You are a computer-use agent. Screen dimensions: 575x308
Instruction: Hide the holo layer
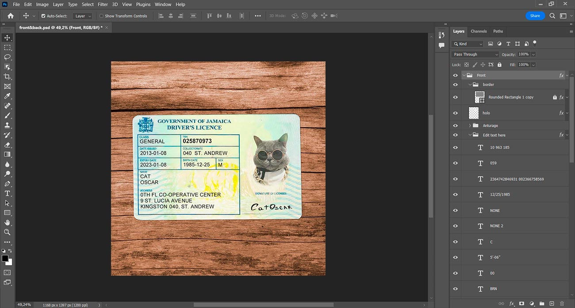click(455, 113)
